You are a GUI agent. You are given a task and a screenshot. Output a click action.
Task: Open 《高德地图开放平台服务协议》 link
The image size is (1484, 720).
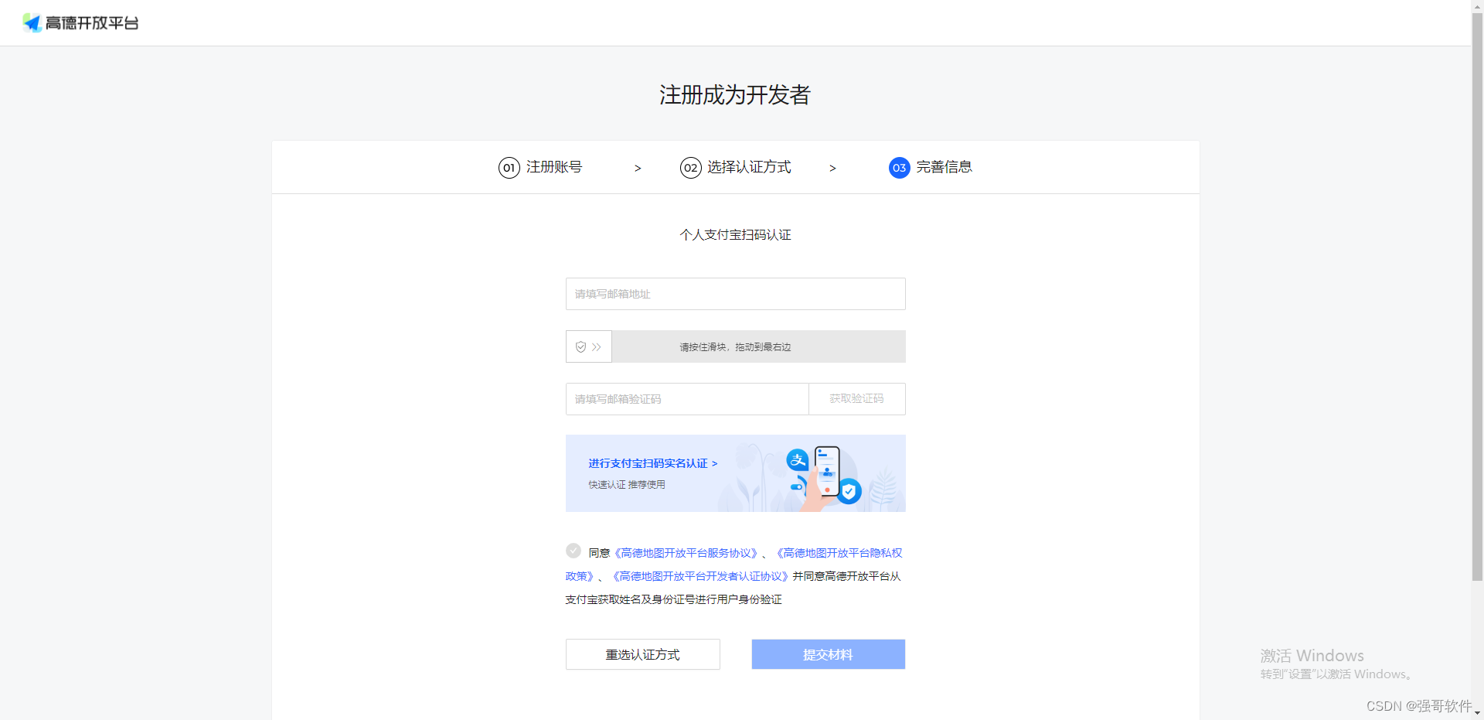(x=686, y=553)
